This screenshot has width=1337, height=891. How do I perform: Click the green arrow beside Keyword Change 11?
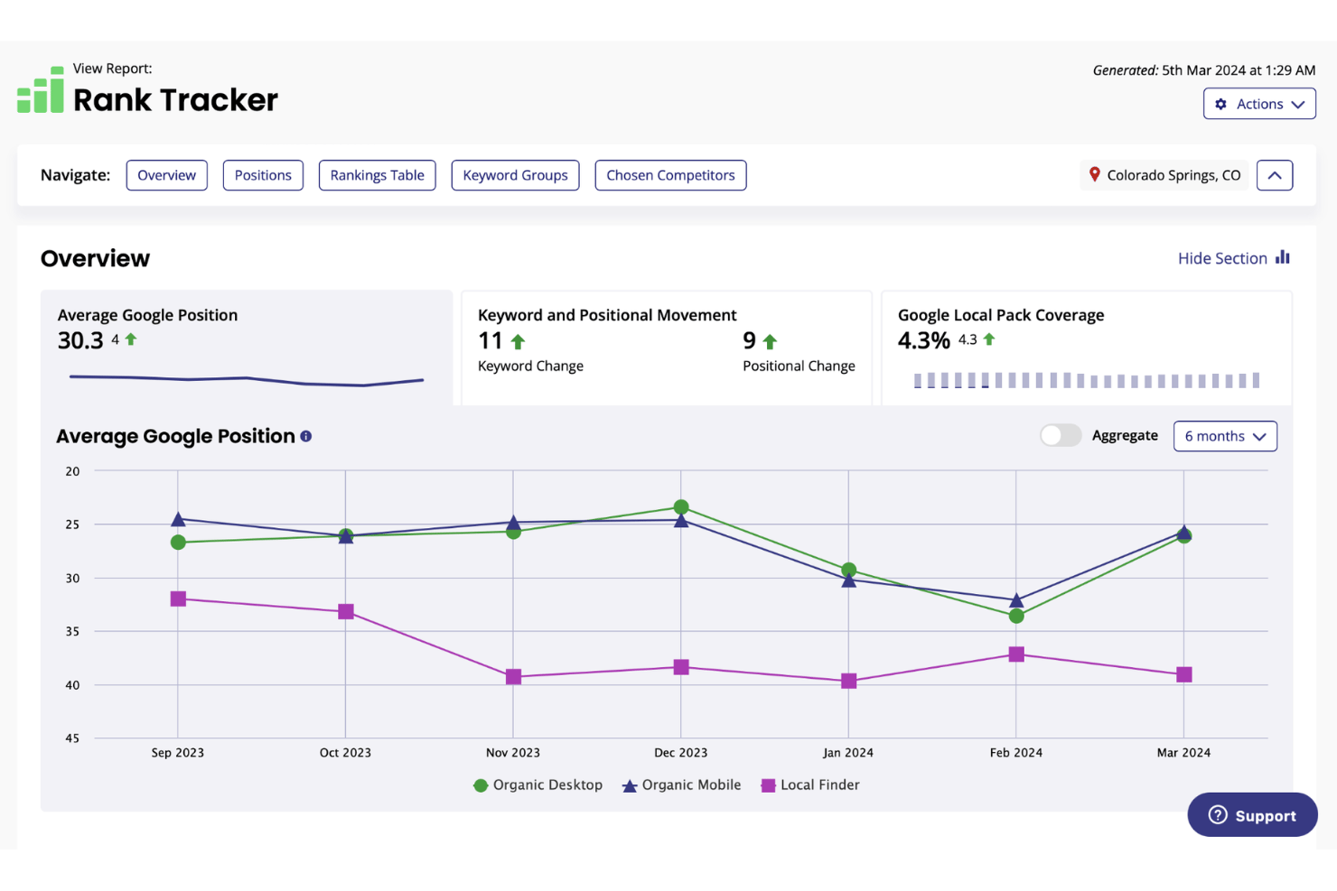click(x=518, y=341)
